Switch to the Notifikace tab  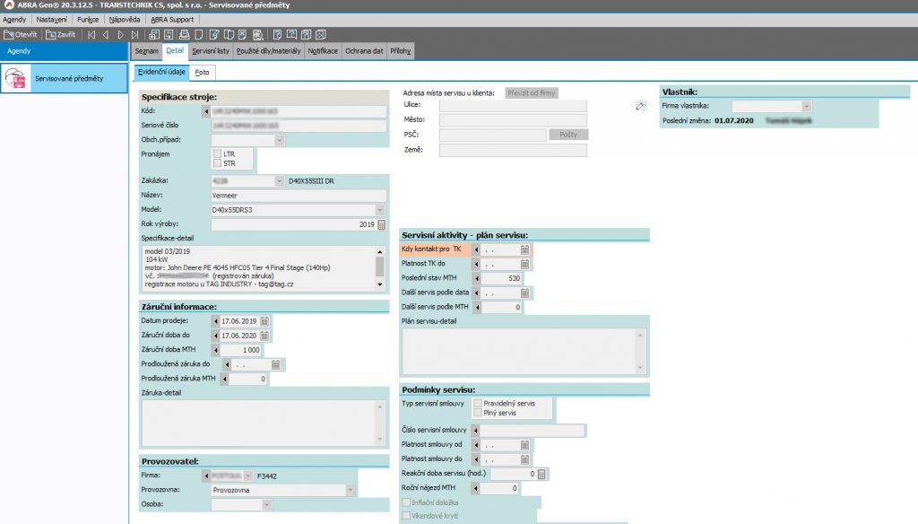pyautogui.click(x=323, y=51)
